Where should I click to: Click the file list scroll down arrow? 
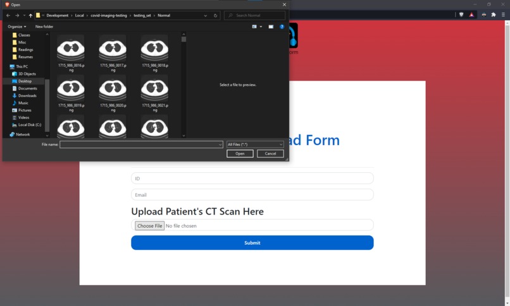(183, 136)
